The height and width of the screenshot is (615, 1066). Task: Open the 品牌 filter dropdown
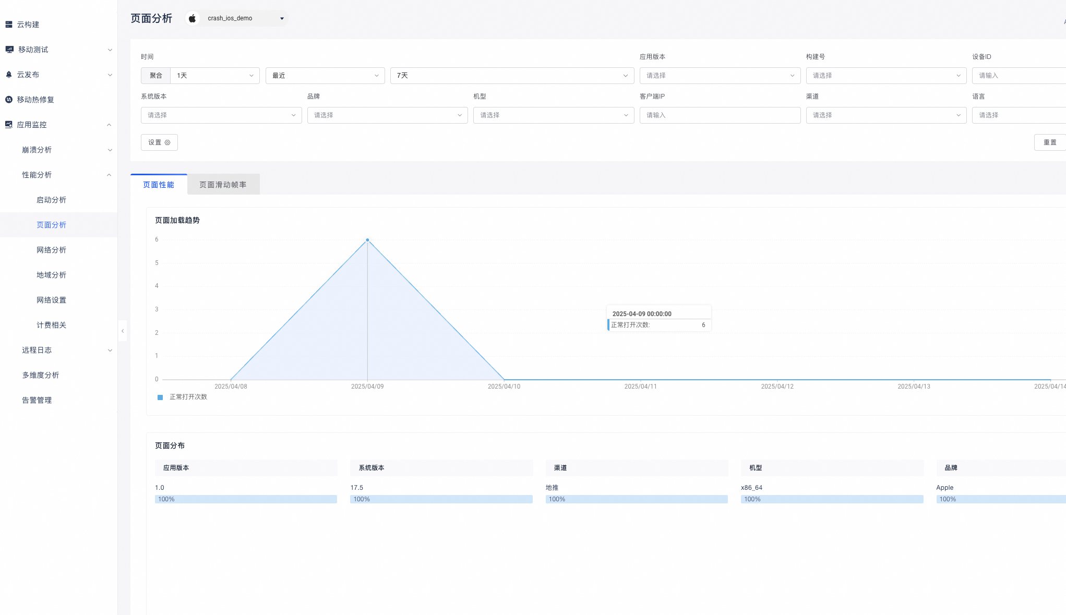[388, 115]
